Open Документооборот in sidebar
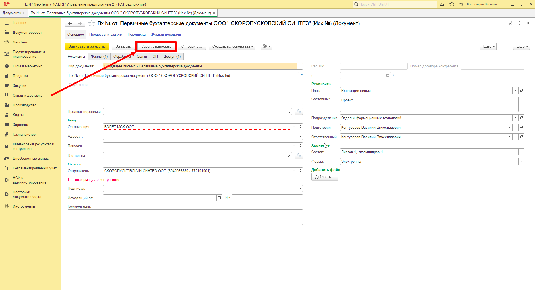Screen dimensions: 535x290 [27, 32]
